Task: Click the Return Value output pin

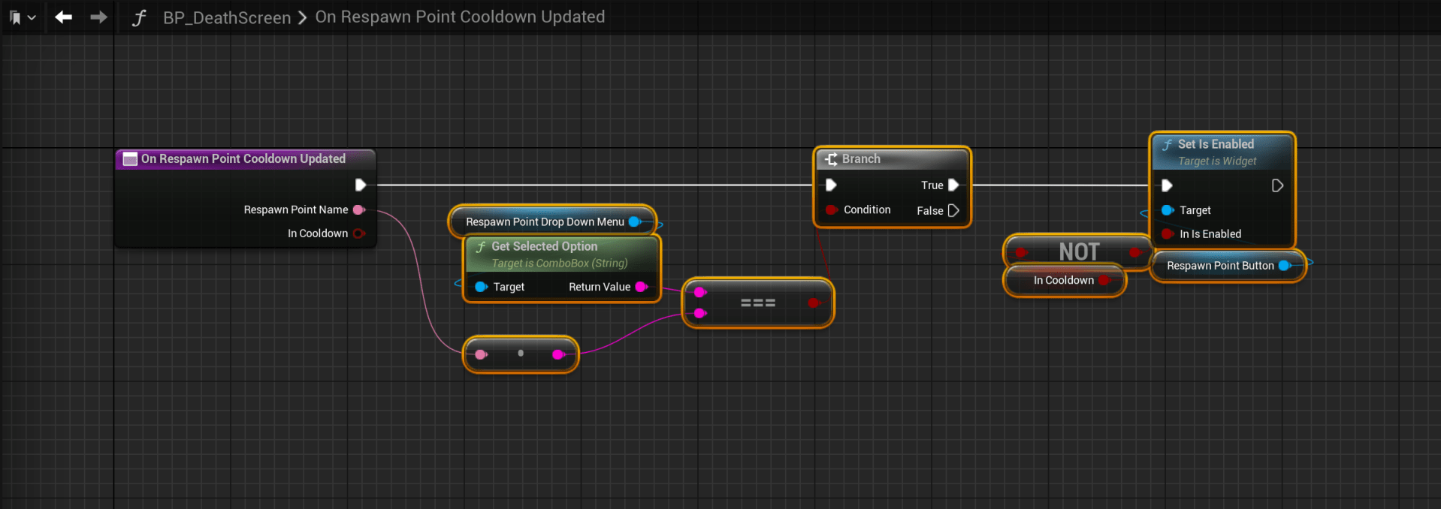Action: [x=642, y=287]
